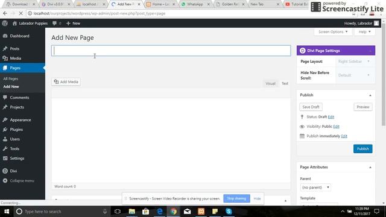Switch to the Text editor tab
Image resolution: width=386 pixels, height=217 pixels.
(x=285, y=83)
